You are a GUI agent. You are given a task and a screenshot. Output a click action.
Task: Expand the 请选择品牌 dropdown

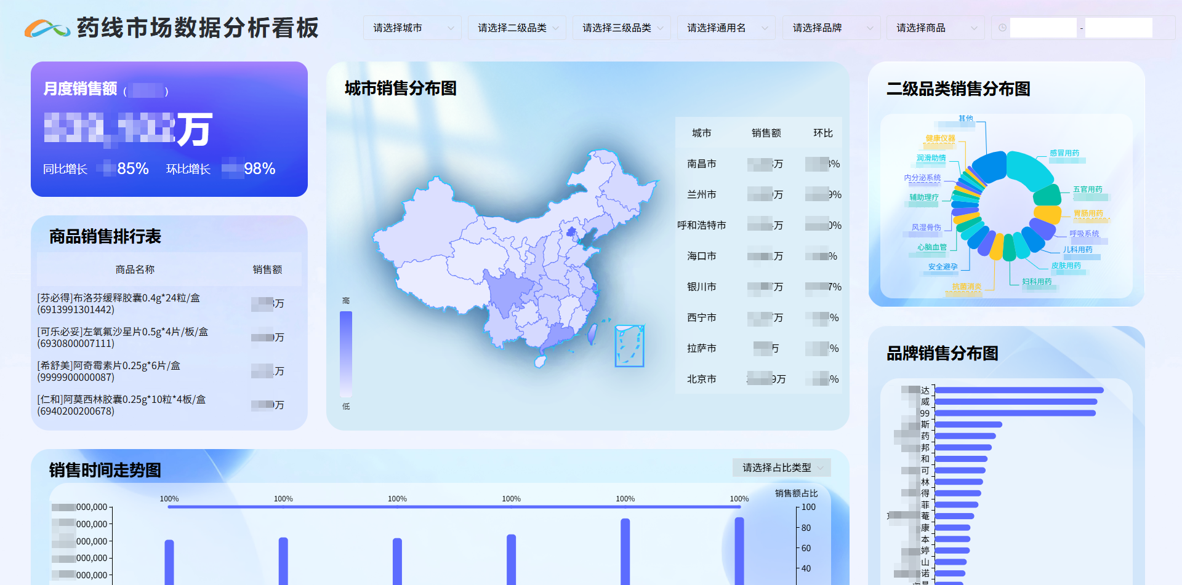(x=831, y=28)
